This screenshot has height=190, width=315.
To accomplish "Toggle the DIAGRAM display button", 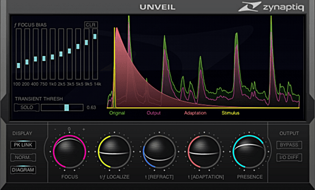I will coord(24,170).
